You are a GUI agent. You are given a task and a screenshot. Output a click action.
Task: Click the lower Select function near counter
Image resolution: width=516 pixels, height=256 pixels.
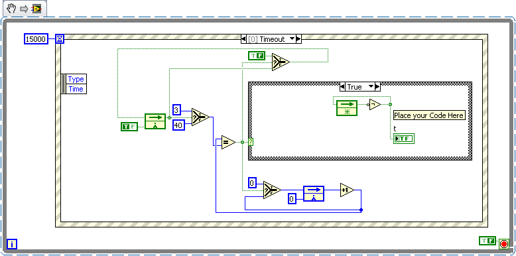[x=272, y=190]
